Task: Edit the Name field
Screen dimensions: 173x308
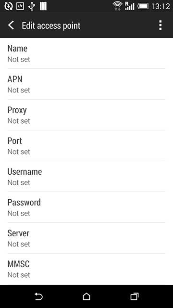Action: pos(86,53)
